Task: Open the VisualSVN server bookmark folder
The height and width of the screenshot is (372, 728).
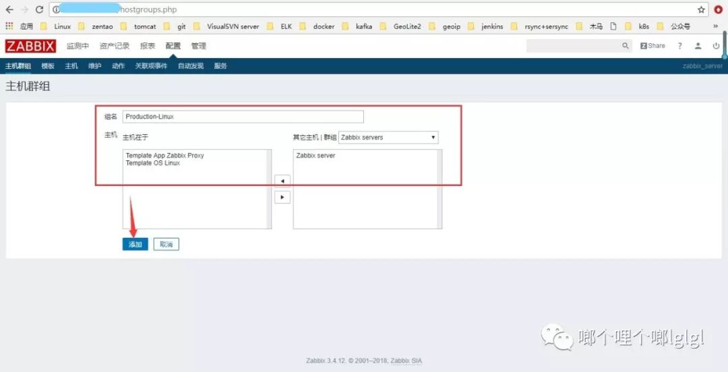Action: point(226,26)
